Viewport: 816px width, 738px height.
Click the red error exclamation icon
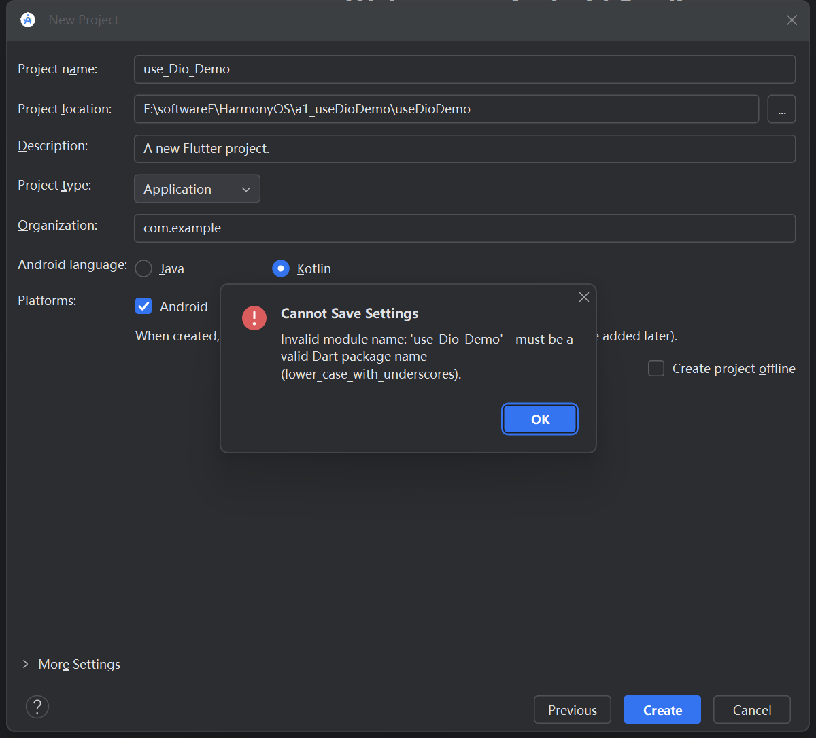(254, 317)
